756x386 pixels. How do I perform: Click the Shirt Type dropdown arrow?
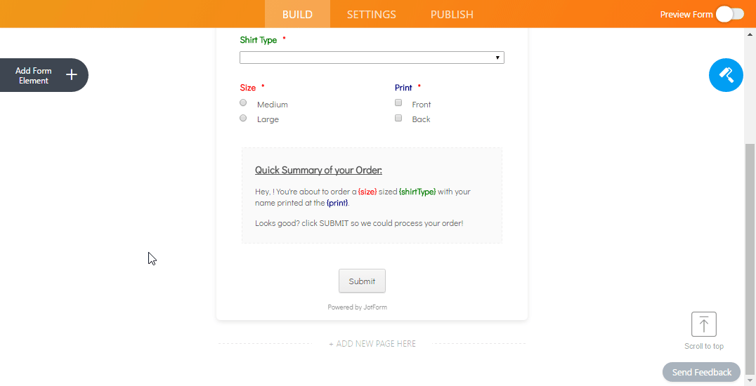[x=497, y=58]
